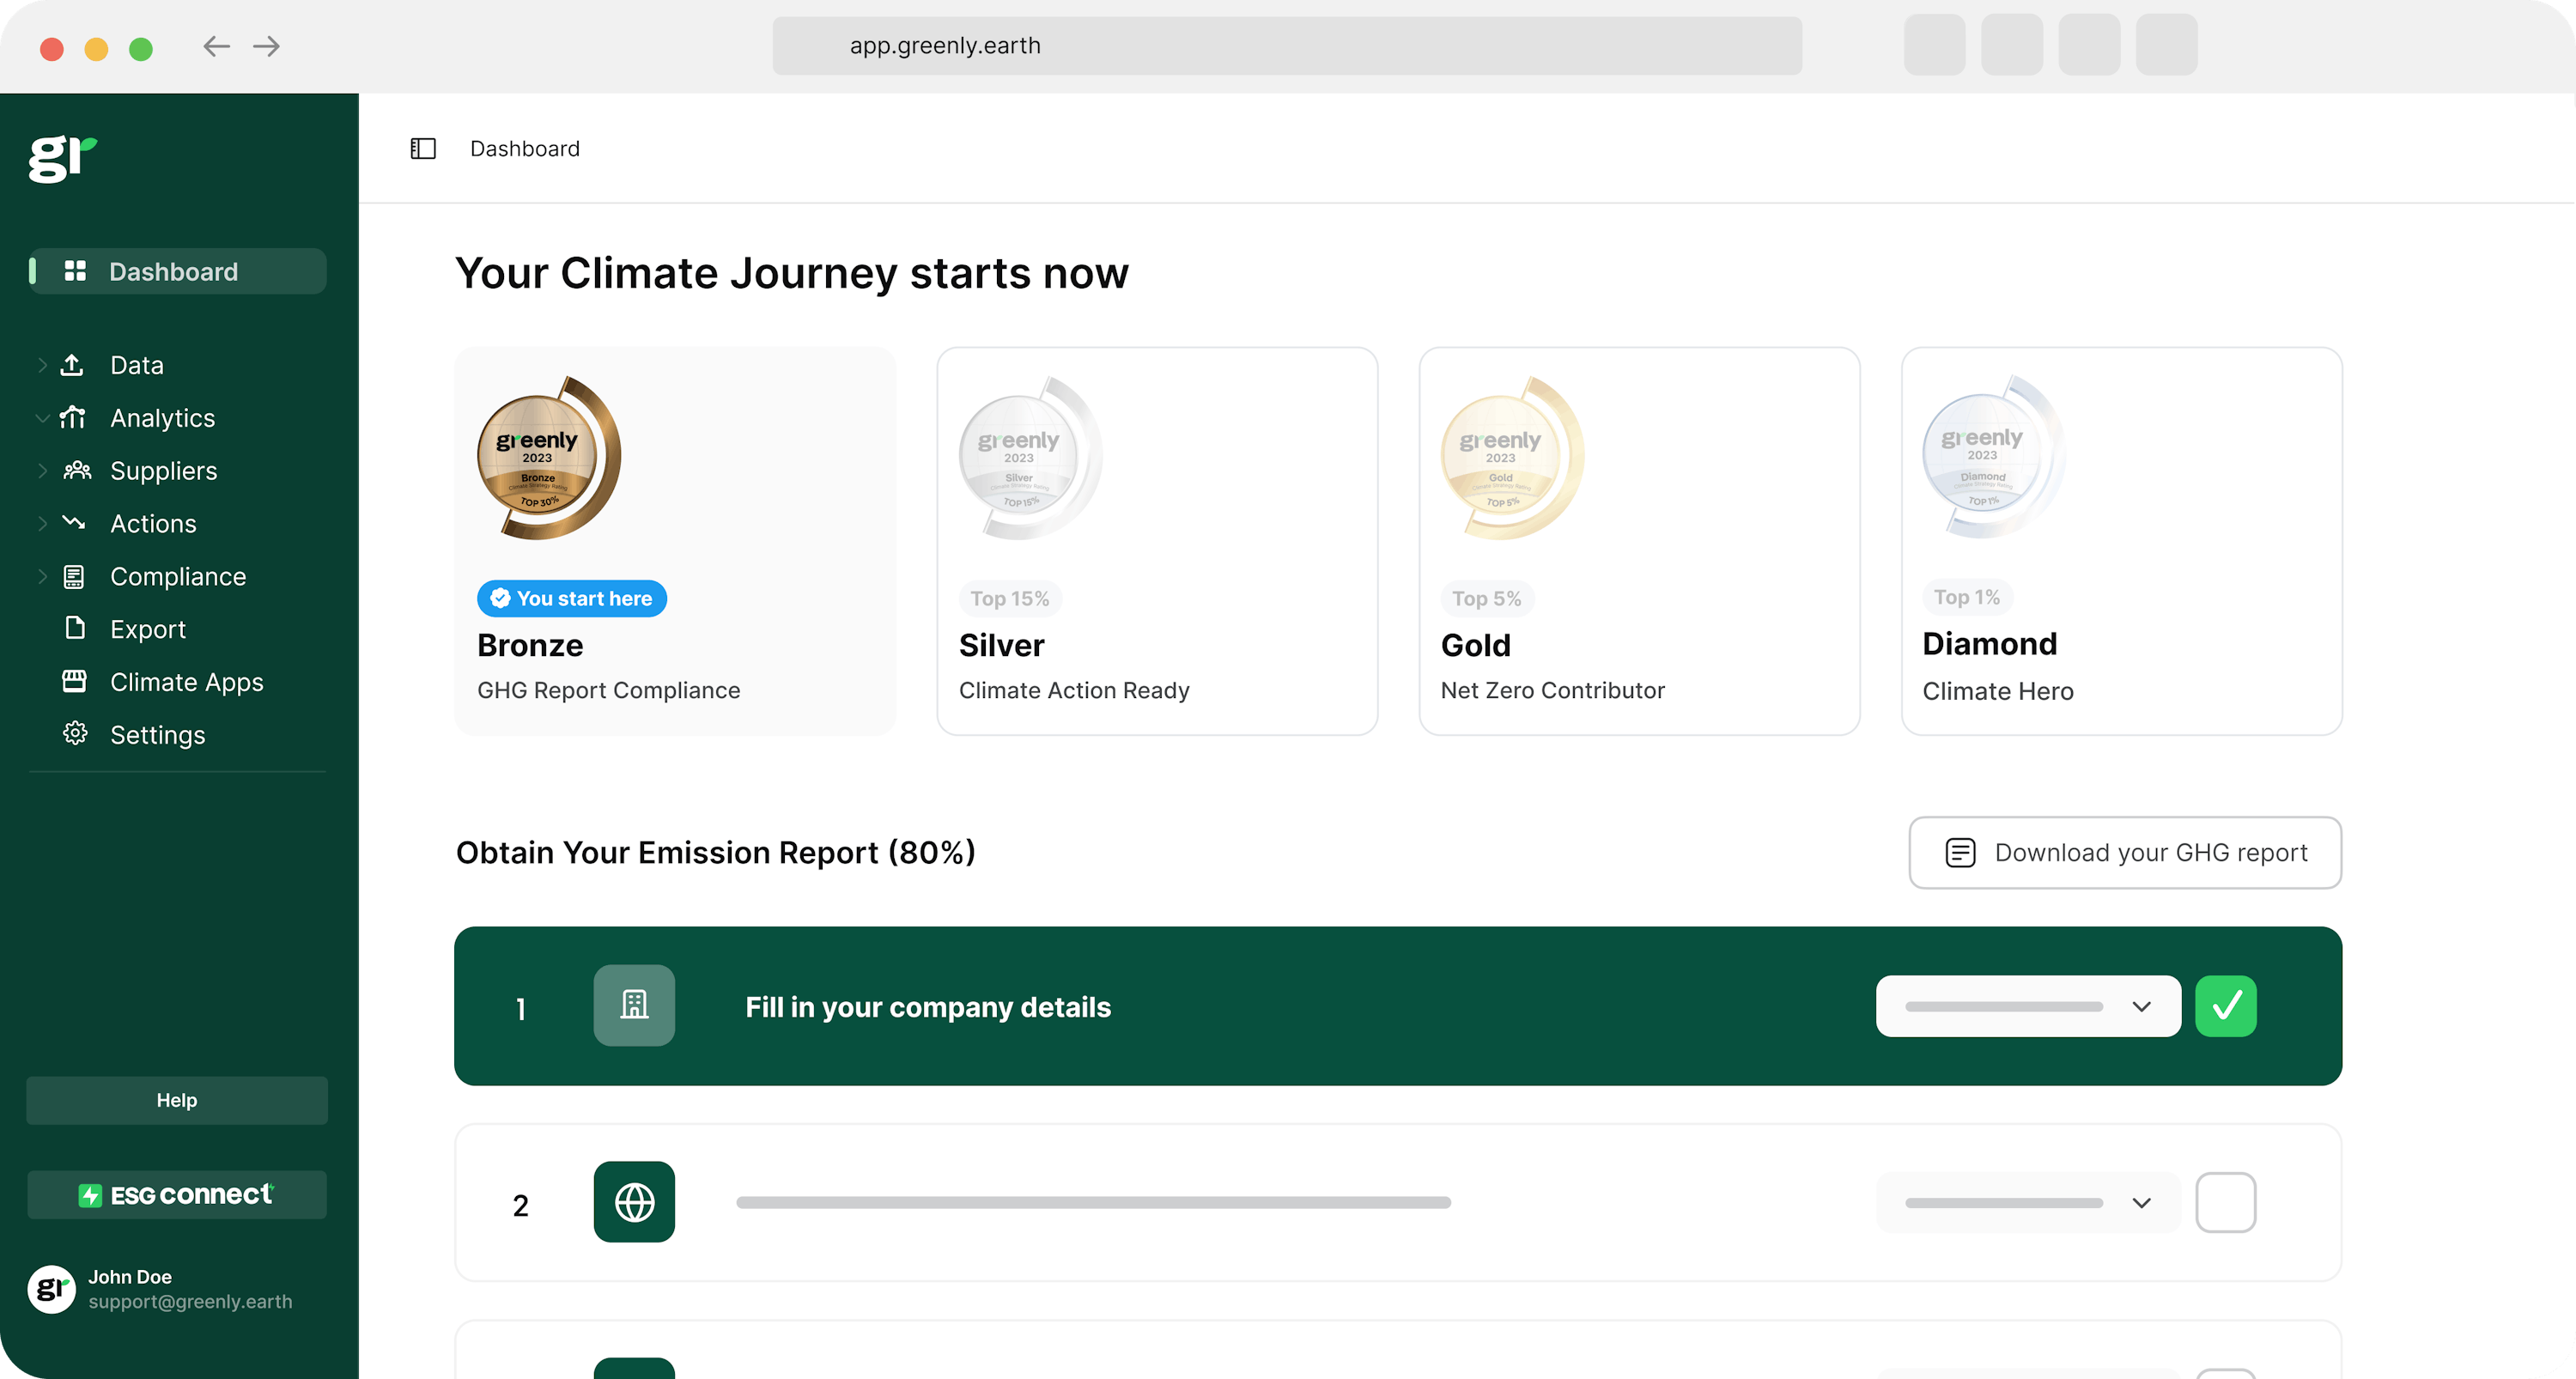Expand the Actions menu item in sidebar
Image resolution: width=2576 pixels, height=1379 pixels.
click(x=41, y=523)
